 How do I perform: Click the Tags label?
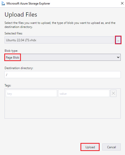coord(8,85)
